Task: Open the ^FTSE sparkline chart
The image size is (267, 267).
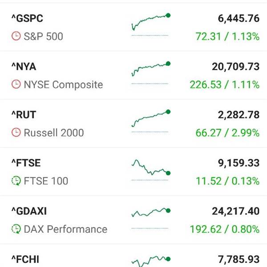Action: [151, 170]
